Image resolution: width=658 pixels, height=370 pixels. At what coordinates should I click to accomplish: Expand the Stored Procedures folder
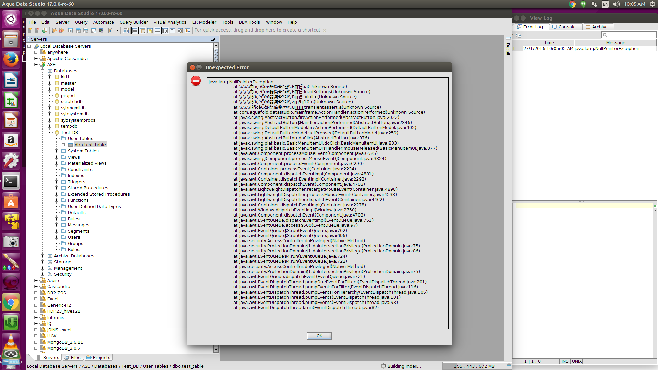point(57,188)
